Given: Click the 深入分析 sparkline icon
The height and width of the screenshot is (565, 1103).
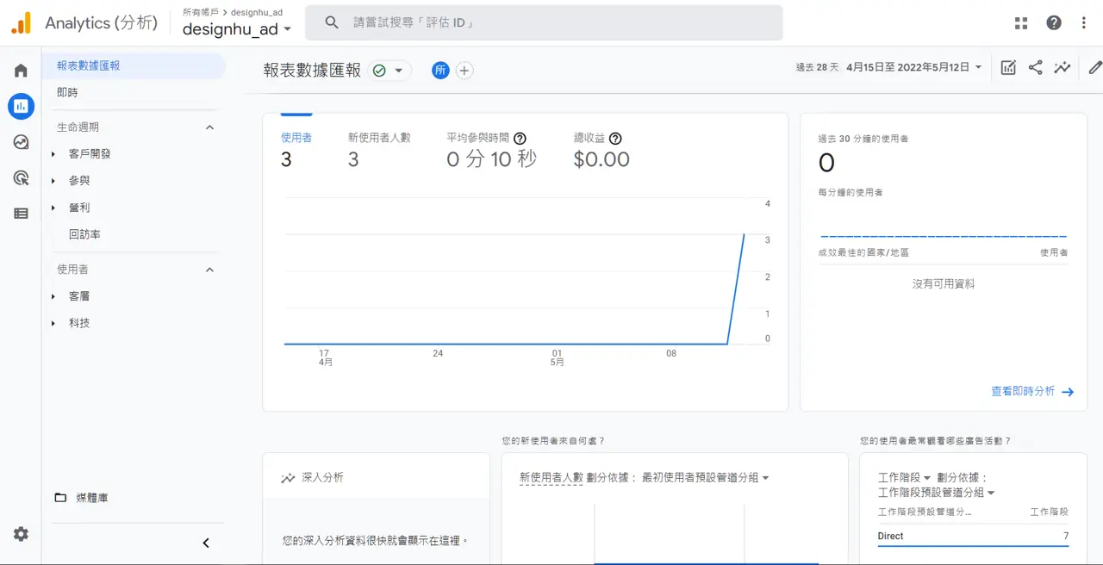Looking at the screenshot, I should (288, 478).
